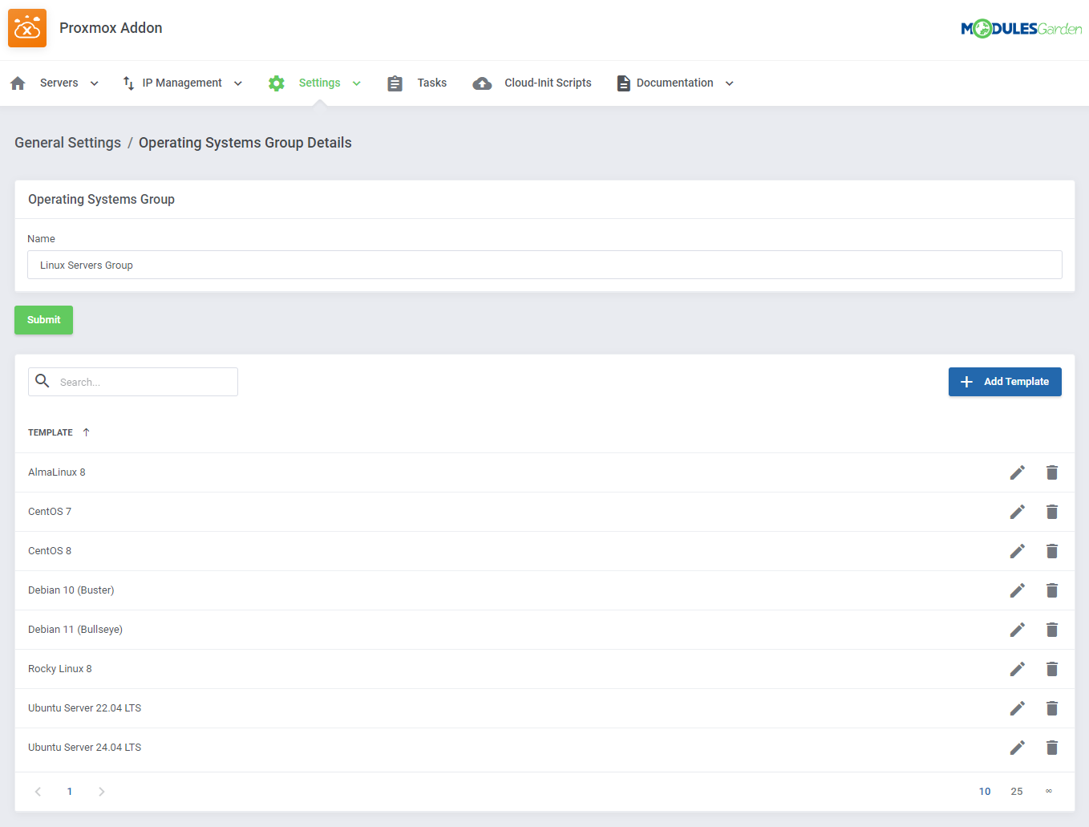Show 10 entries per page
1089x827 pixels.
[x=985, y=792]
